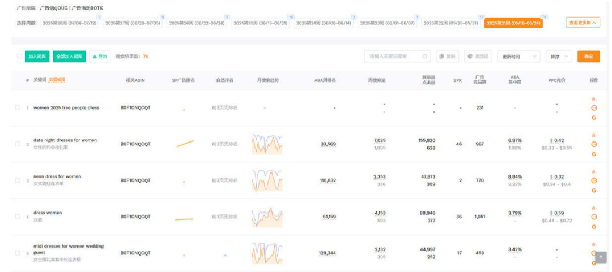This screenshot has height=272, width=612.
Task: Open the 更新时间 sort-field dropdown
Action: [x=518, y=57]
